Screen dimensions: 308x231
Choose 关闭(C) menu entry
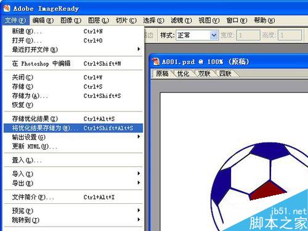(x=73, y=78)
